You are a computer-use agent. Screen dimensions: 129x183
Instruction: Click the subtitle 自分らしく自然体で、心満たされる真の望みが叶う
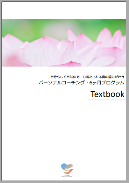point(87,77)
